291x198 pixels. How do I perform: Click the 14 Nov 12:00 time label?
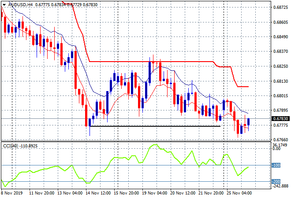pyautogui.click(x=98, y=193)
